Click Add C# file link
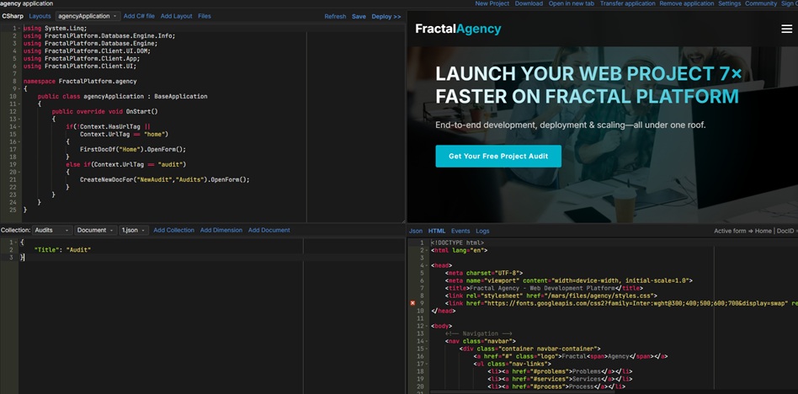Screen dimensions: 798x394 [139, 16]
